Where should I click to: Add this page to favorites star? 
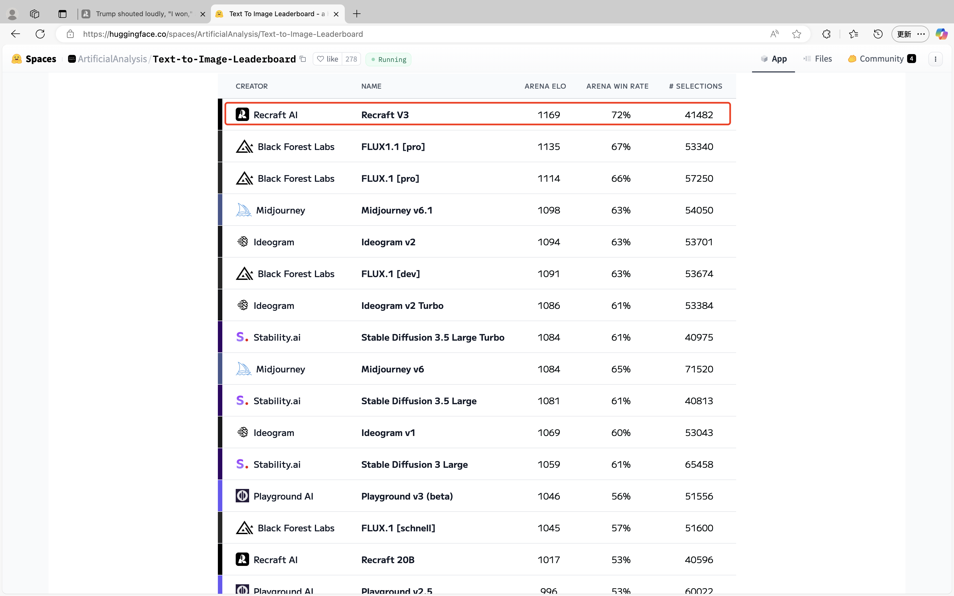(x=797, y=34)
